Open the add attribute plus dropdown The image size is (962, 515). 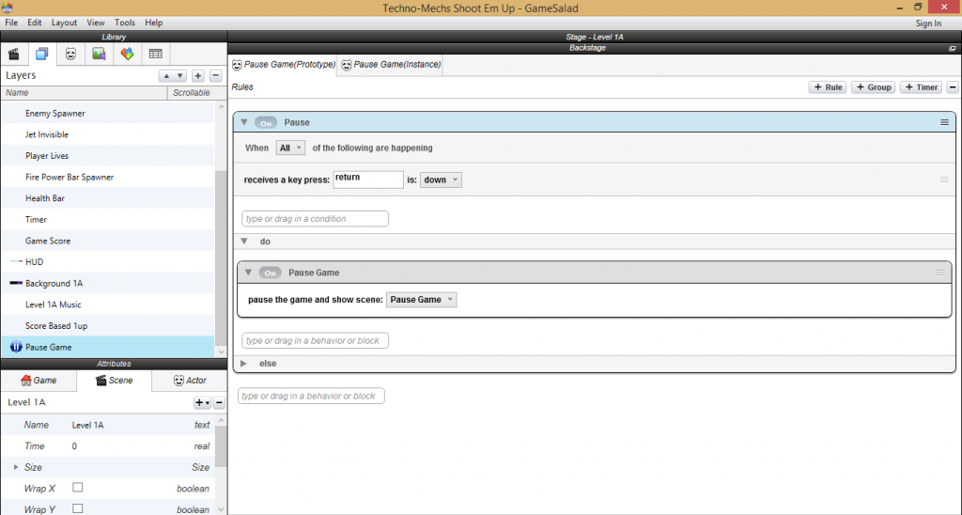coord(202,402)
